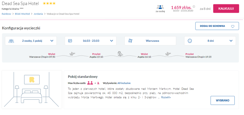244x115 pixels.
Task: Click the airplane icon next to Warszawa
Action: [x=130, y=41]
